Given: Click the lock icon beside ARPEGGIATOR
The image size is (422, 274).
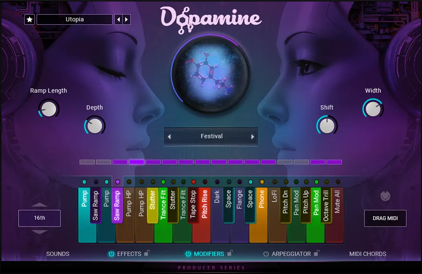Looking at the screenshot, I should 316,253.
